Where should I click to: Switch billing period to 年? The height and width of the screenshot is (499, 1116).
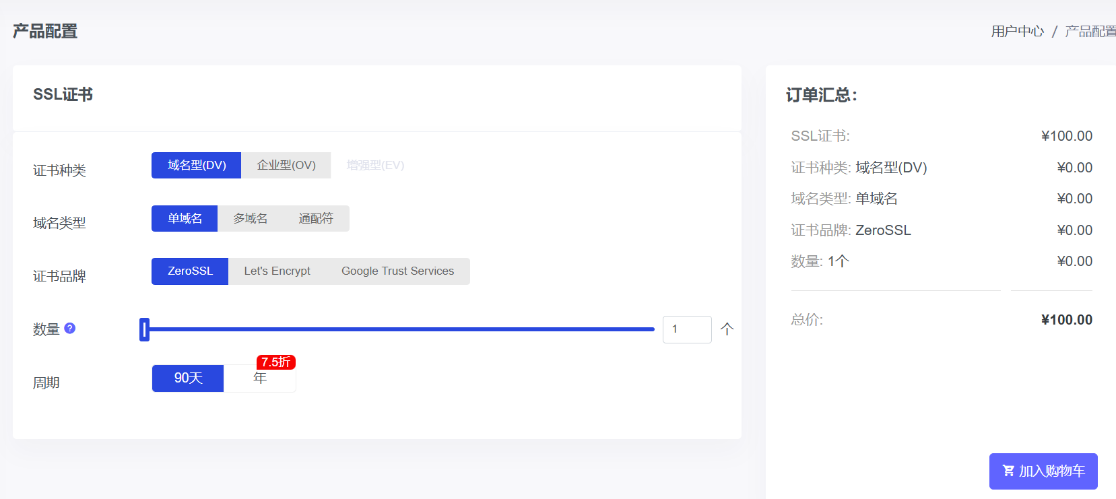coord(260,379)
